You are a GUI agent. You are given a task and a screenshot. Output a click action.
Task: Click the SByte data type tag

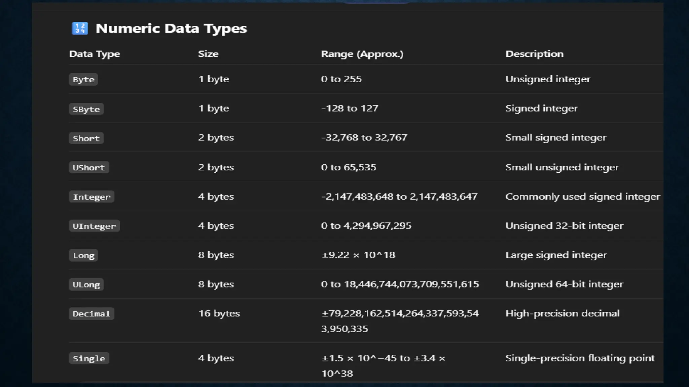tap(86, 109)
